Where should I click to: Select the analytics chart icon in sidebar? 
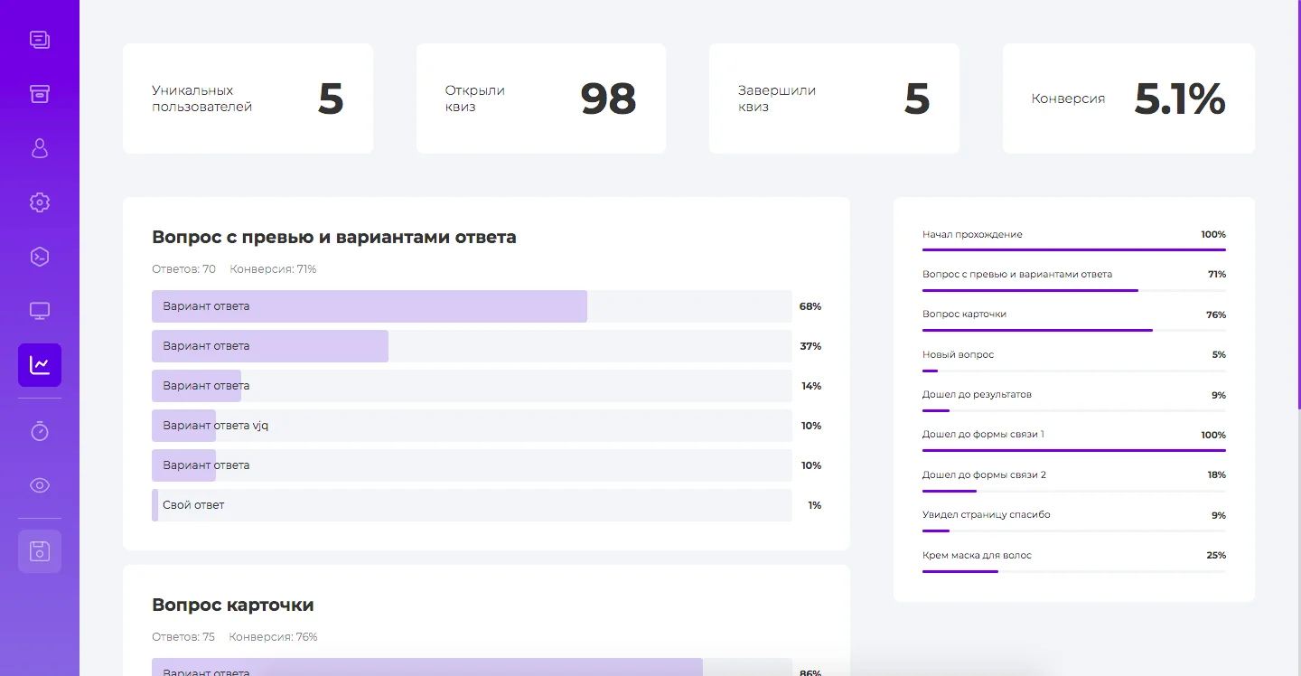(x=40, y=365)
